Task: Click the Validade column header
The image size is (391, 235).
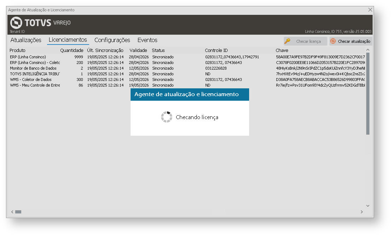Action: pyautogui.click(x=138, y=50)
